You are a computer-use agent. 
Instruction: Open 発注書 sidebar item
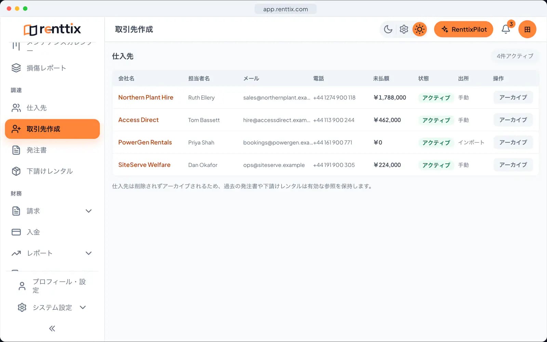point(52,150)
